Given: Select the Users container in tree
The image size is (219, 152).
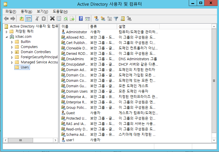Looking at the screenshot, I should click(x=22, y=67).
